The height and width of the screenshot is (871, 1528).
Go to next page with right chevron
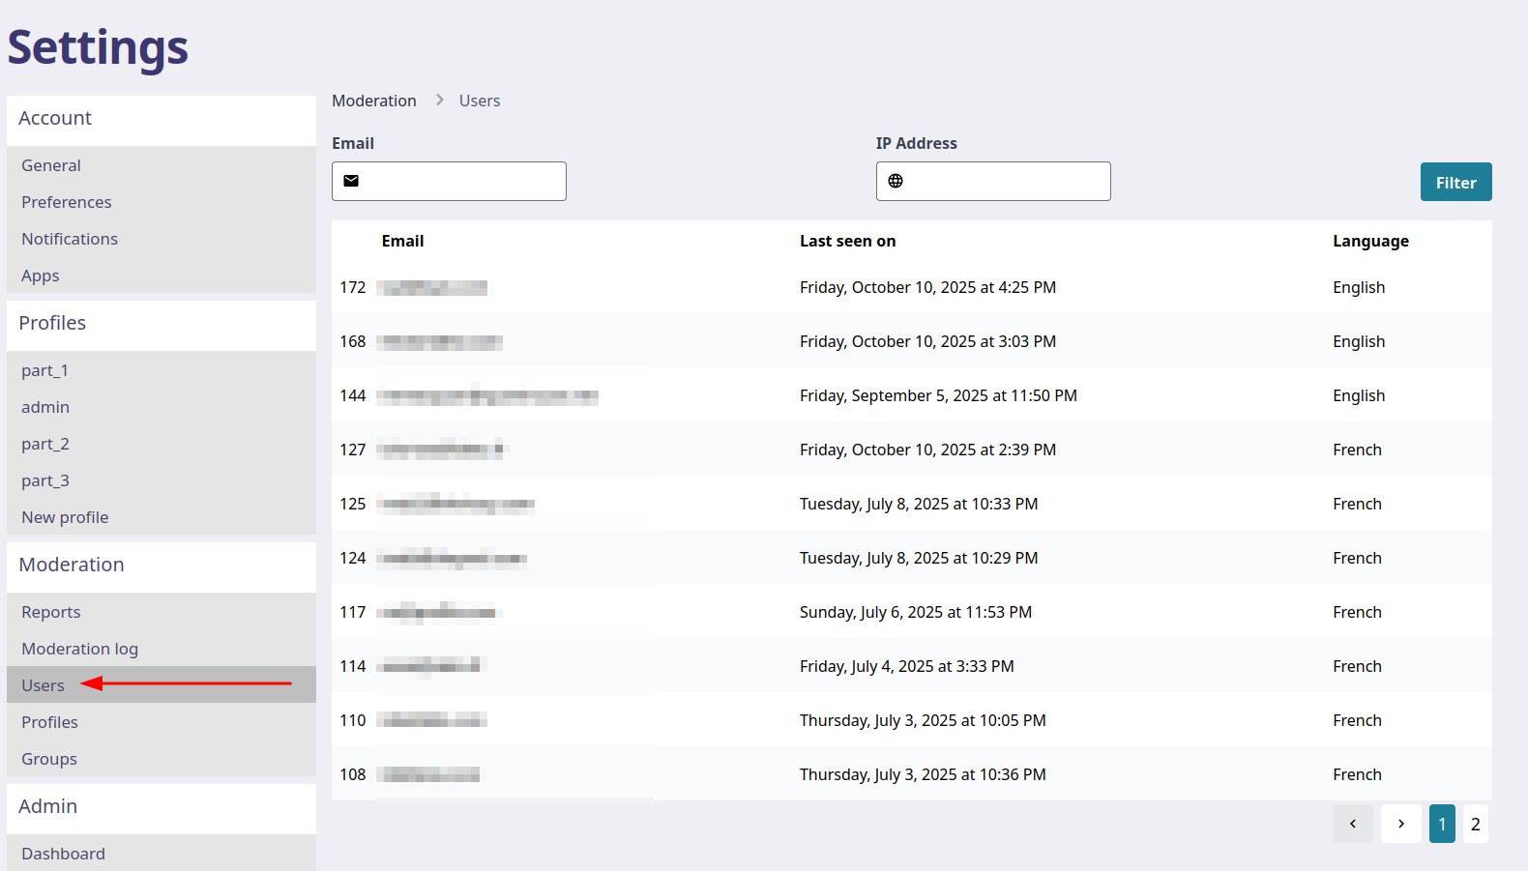point(1400,824)
